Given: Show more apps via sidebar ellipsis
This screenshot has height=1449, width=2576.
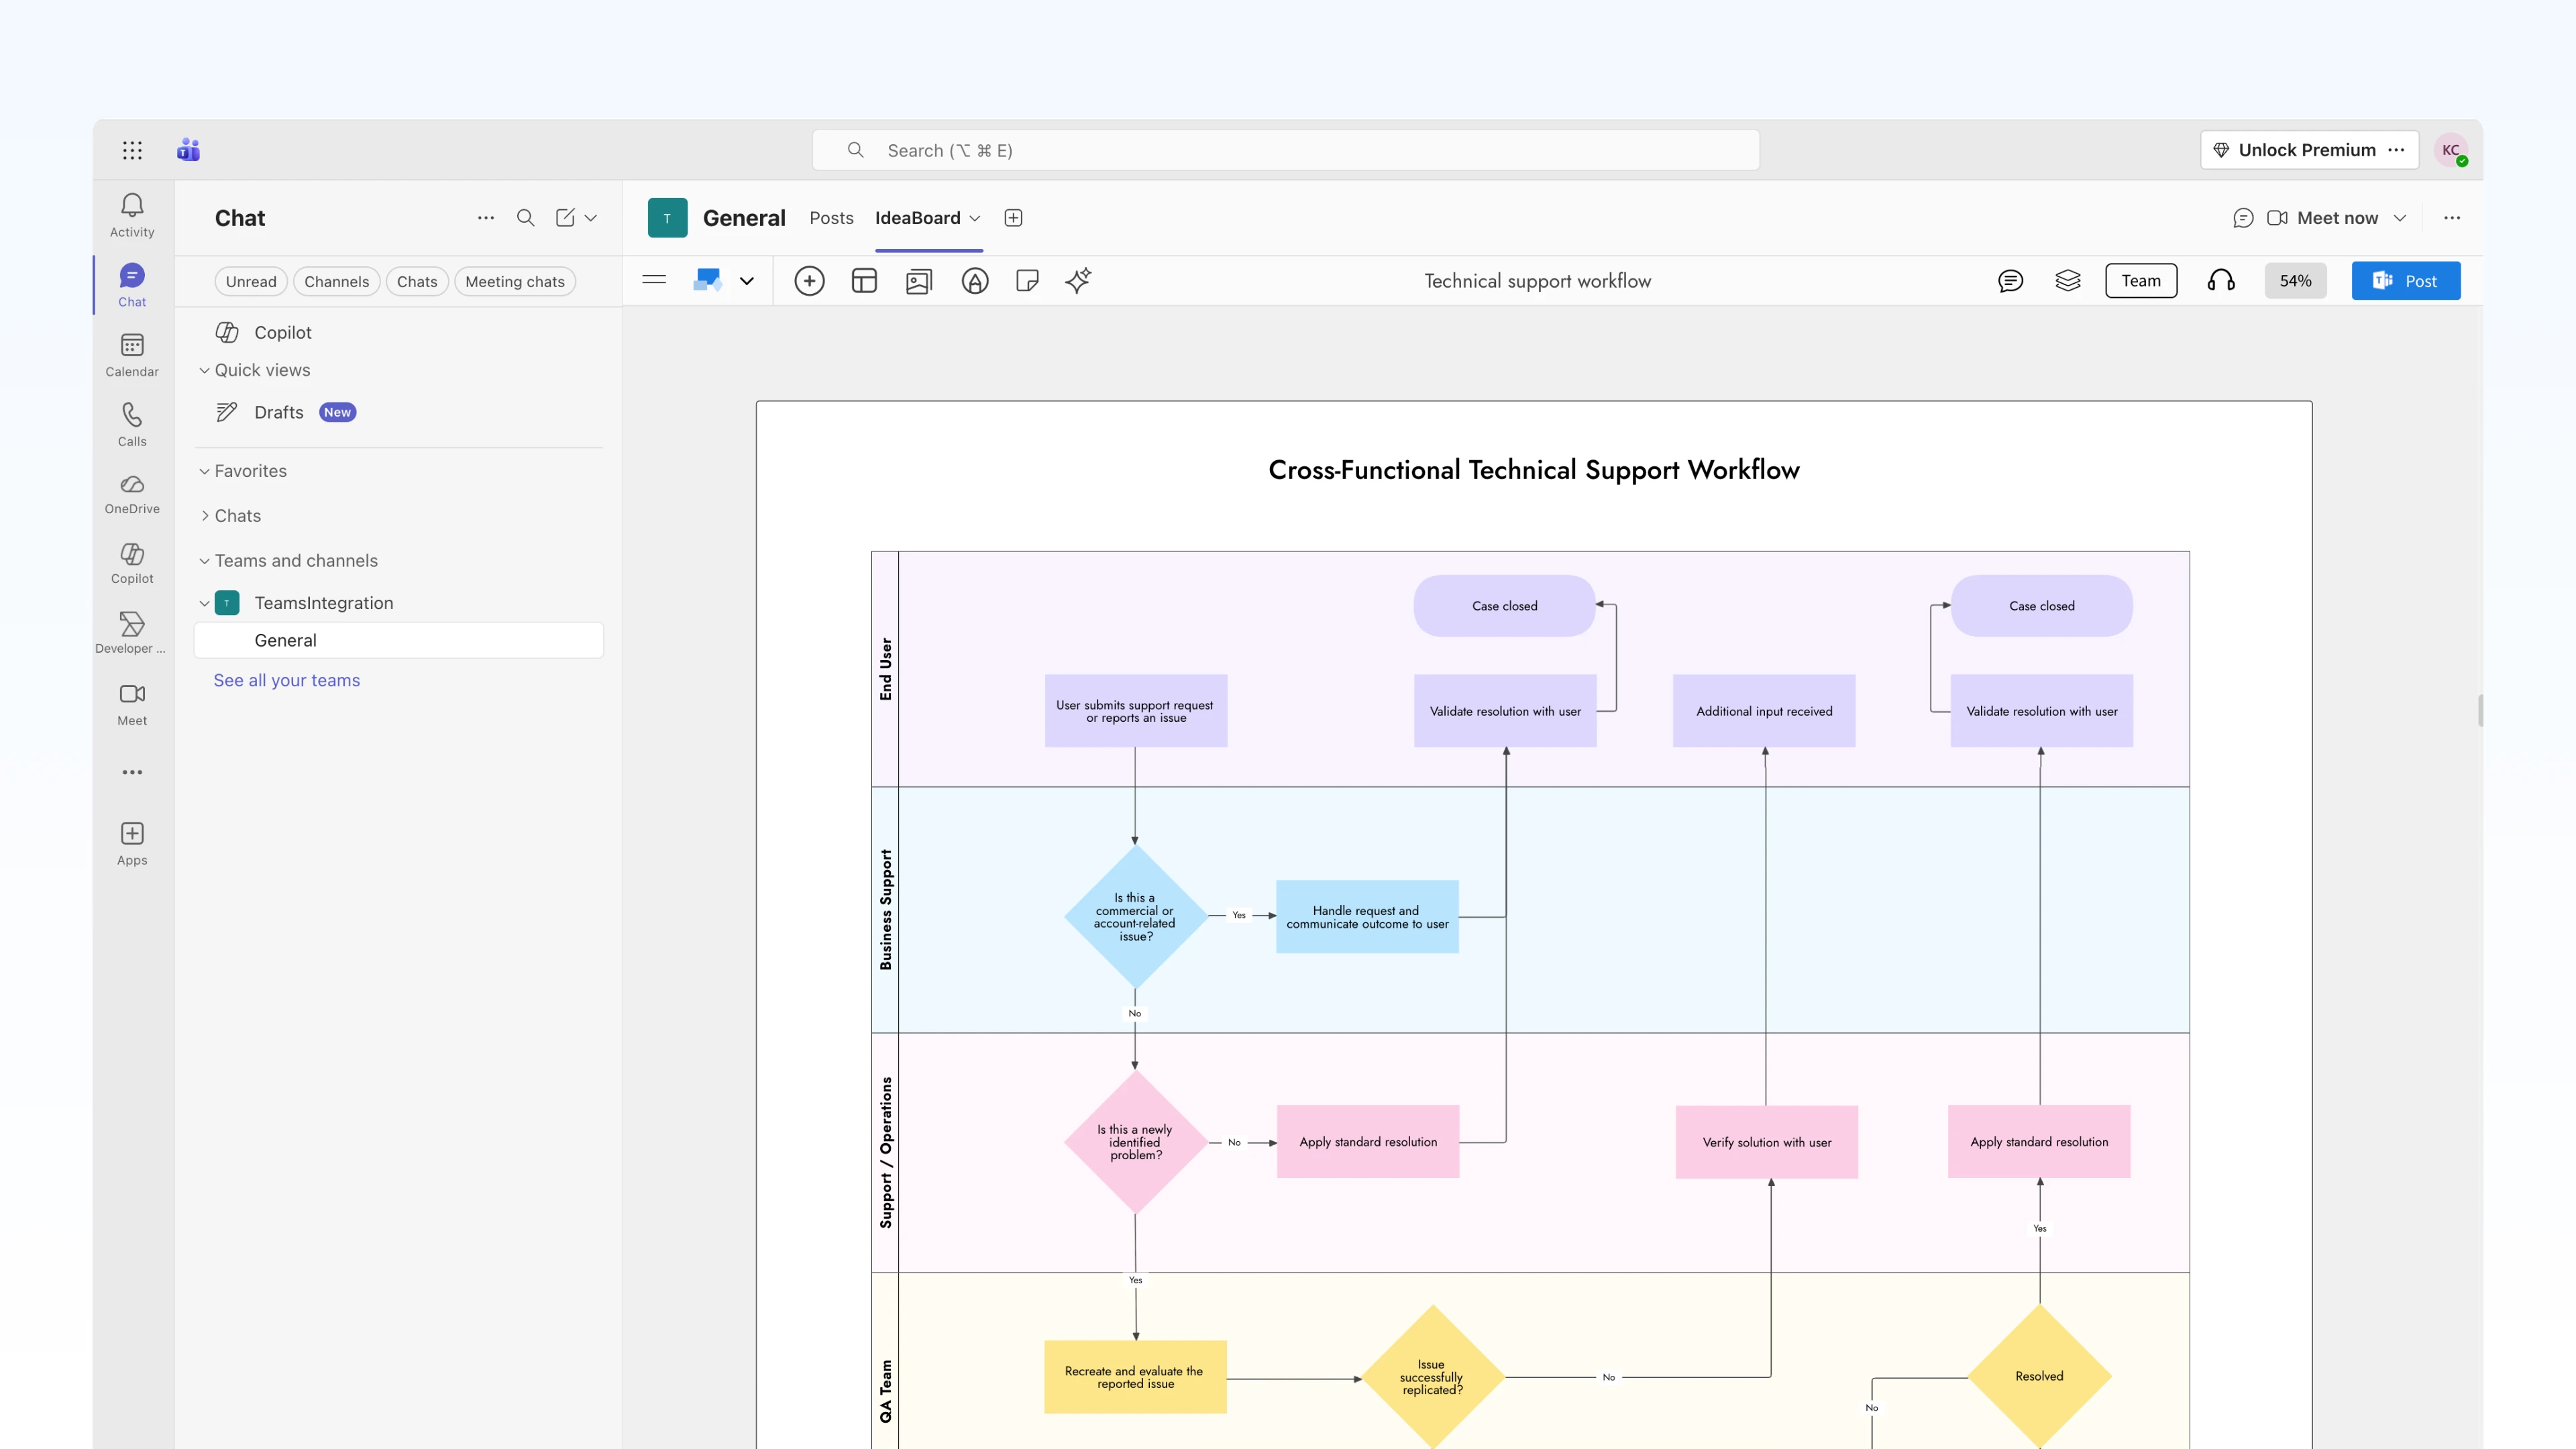Looking at the screenshot, I should [132, 772].
